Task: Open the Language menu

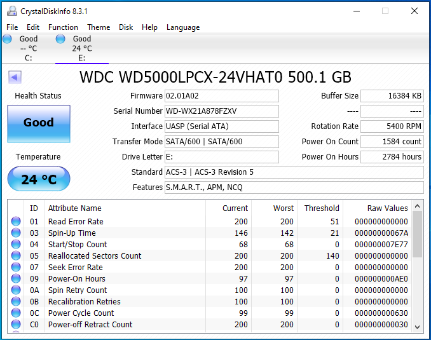Action: coord(183,27)
